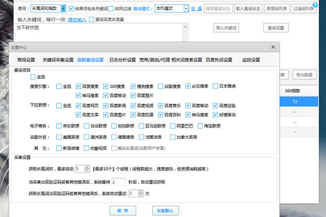Enable the 京东联想 checkbox
The height and width of the screenshot is (217, 326).
[59, 126]
